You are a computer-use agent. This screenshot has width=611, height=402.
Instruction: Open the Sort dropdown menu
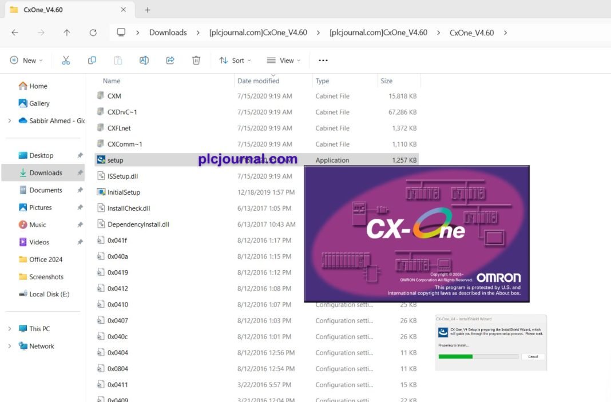pyautogui.click(x=235, y=60)
